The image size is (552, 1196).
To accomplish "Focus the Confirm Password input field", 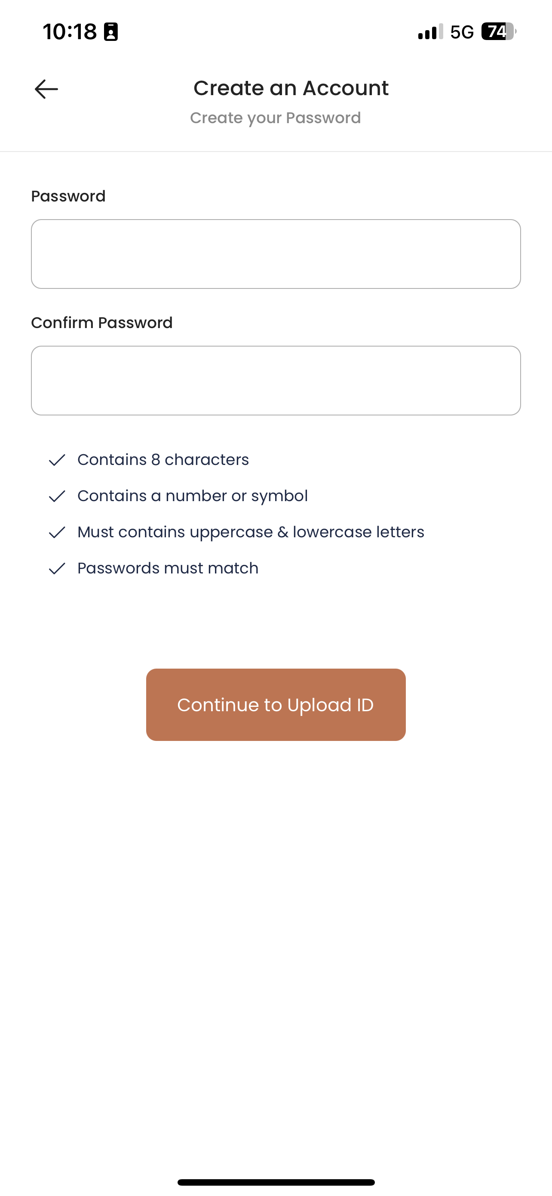I will (276, 380).
